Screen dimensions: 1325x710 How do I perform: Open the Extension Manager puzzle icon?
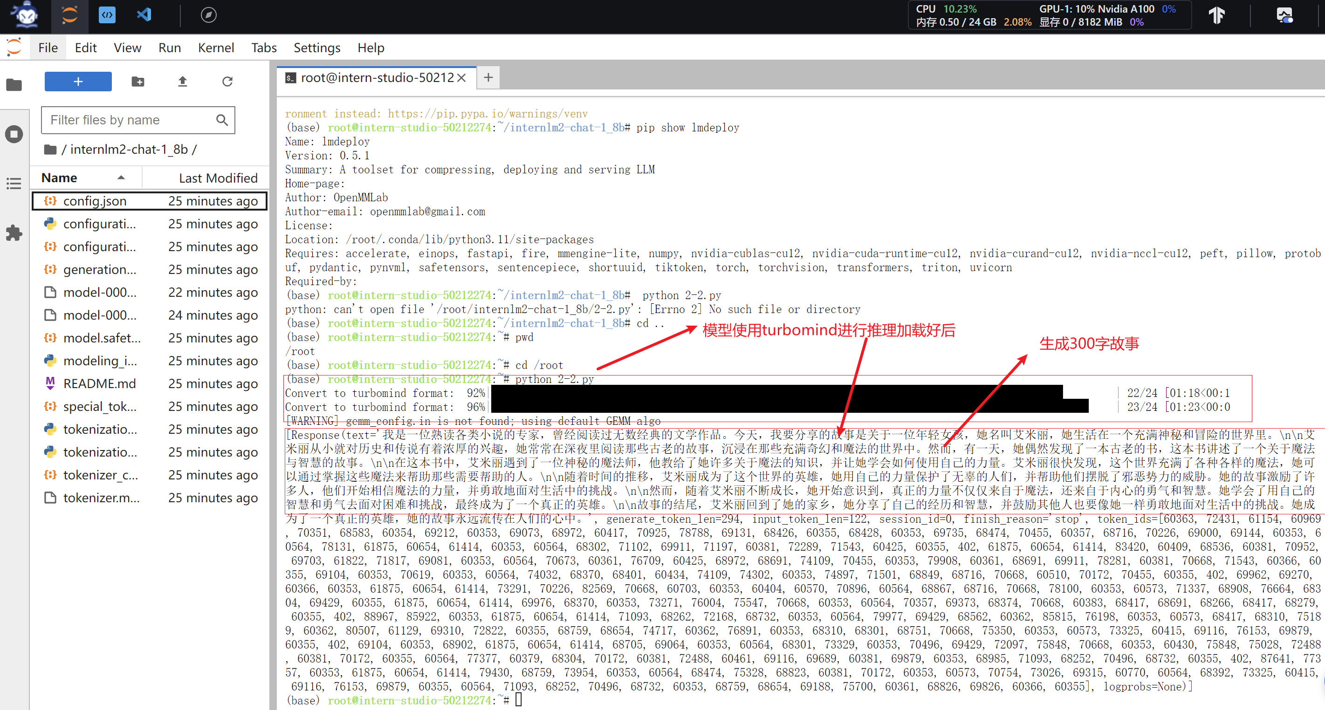tap(14, 233)
